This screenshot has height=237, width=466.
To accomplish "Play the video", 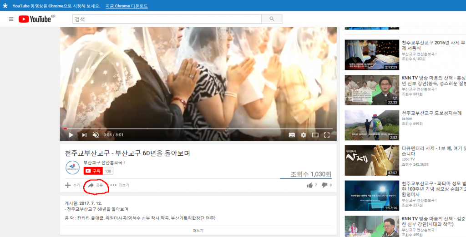I will pos(71,135).
